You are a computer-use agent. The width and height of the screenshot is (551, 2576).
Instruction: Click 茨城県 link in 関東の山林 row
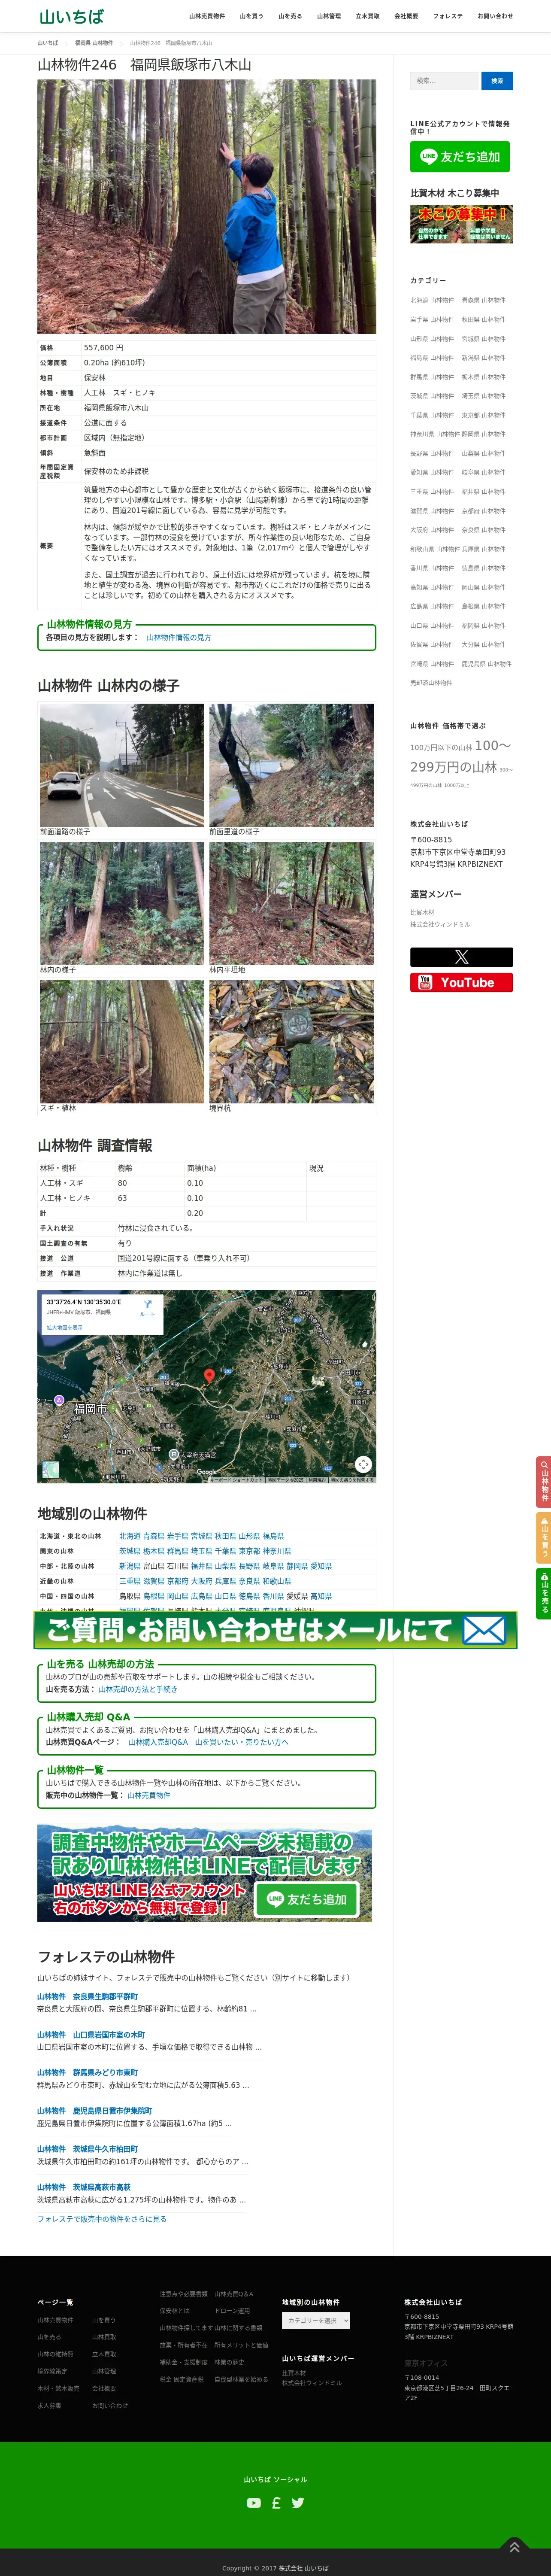[129, 1551]
